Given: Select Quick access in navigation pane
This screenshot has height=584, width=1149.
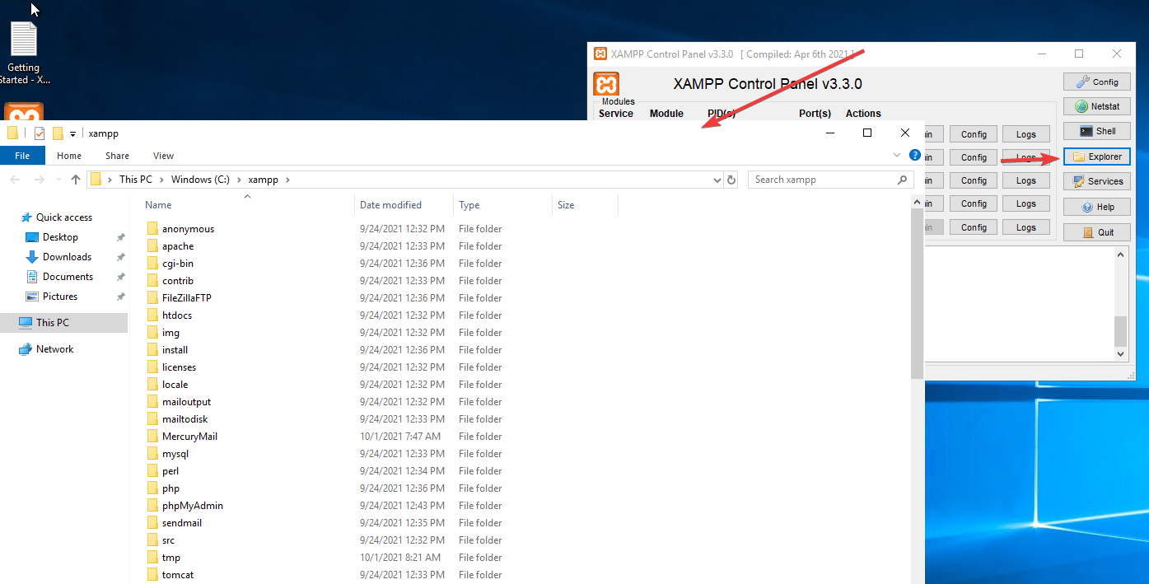Looking at the screenshot, I should (64, 217).
